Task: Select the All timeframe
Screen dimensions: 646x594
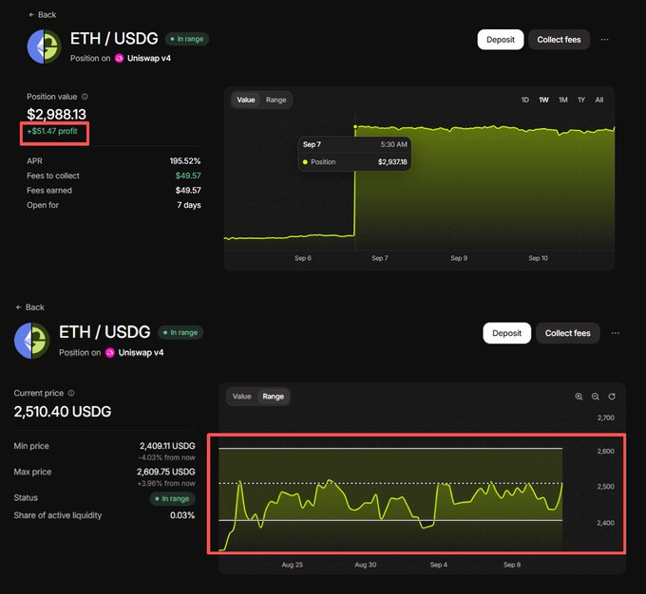Action: [x=599, y=100]
